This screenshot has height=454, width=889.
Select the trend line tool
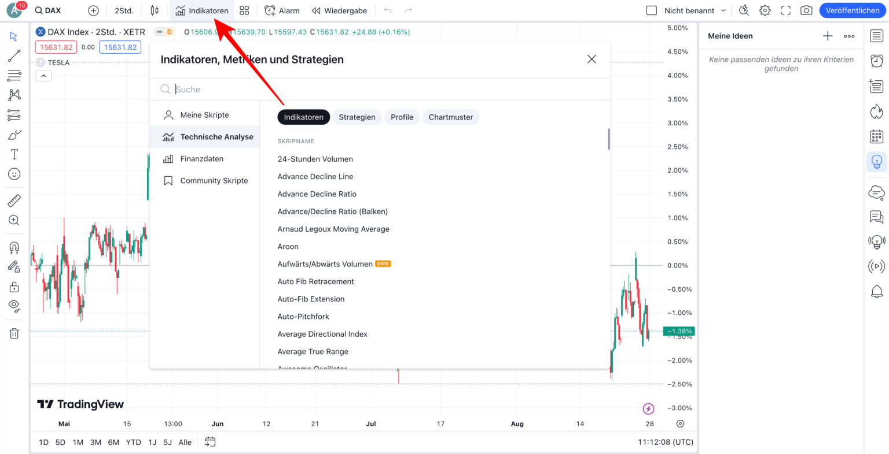click(x=14, y=55)
